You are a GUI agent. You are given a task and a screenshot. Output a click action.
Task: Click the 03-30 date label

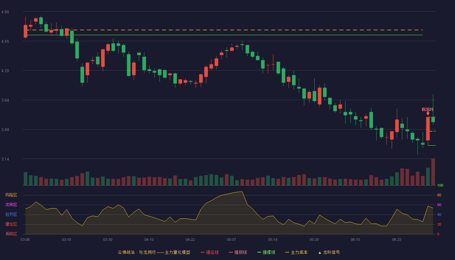click(108, 240)
